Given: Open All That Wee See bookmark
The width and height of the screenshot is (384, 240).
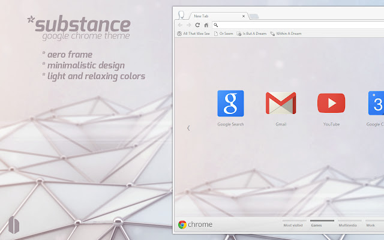Looking at the screenshot, I should pos(193,34).
